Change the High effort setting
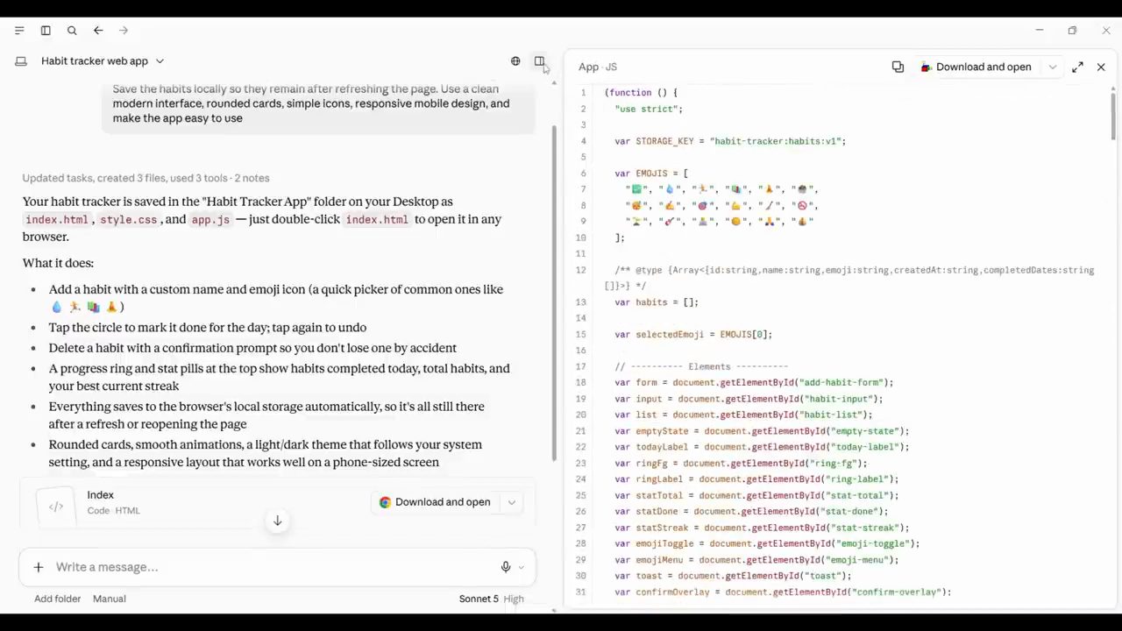Screen dimensions: 1122x631 point(514,599)
